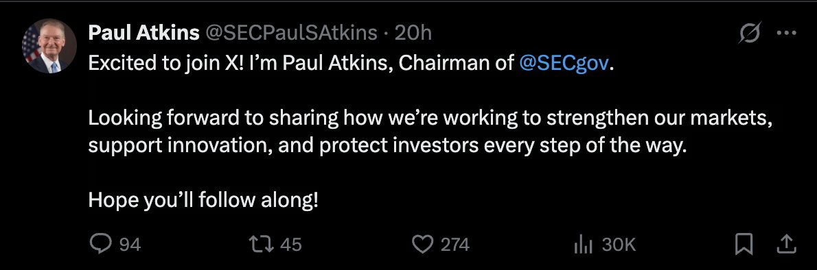Like the post with the heart icon
Screen dimensions: 817x270
pos(424,244)
